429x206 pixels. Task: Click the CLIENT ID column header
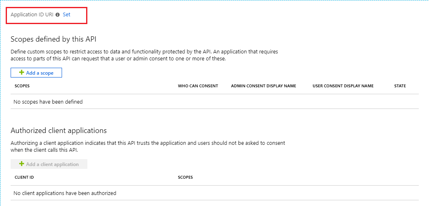click(x=24, y=177)
